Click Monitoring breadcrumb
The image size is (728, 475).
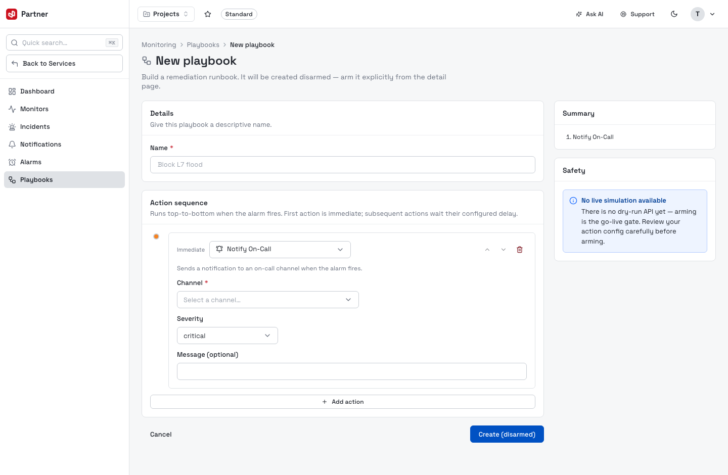159,45
